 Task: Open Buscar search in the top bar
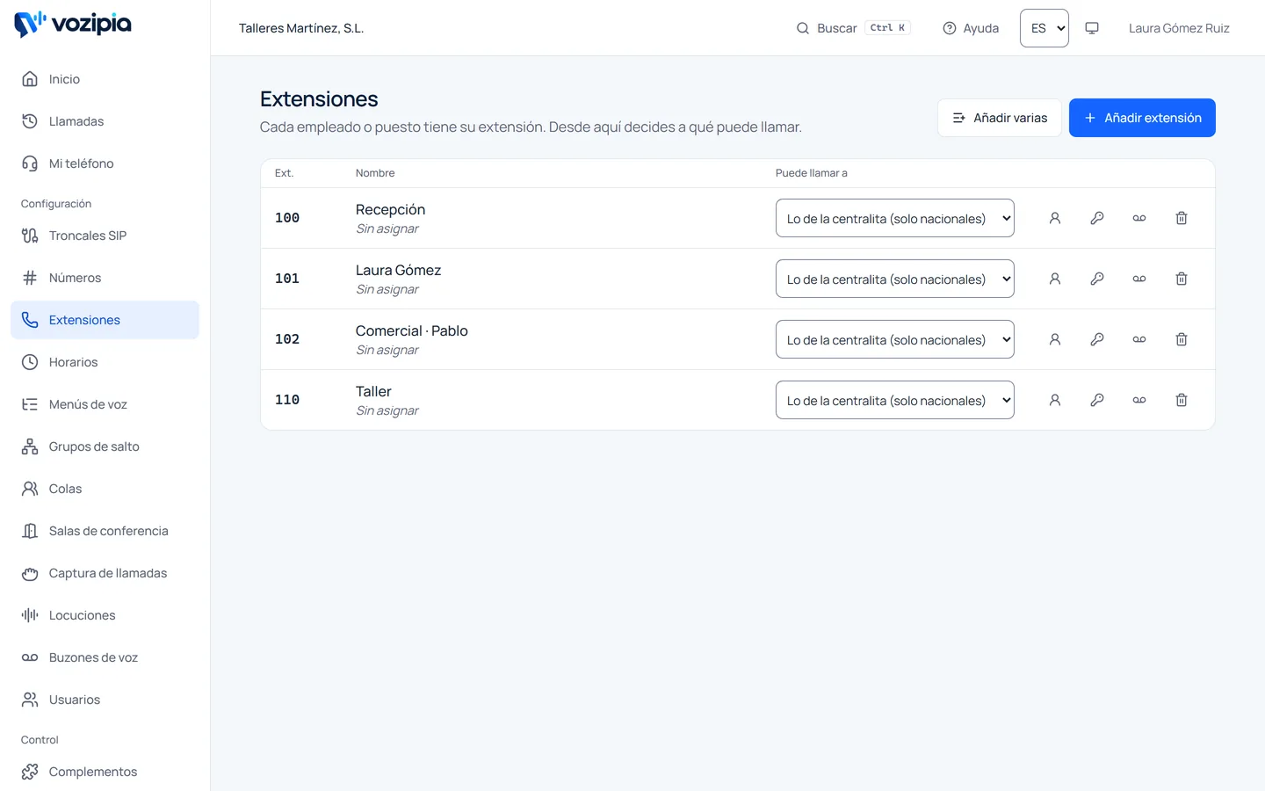coord(853,28)
